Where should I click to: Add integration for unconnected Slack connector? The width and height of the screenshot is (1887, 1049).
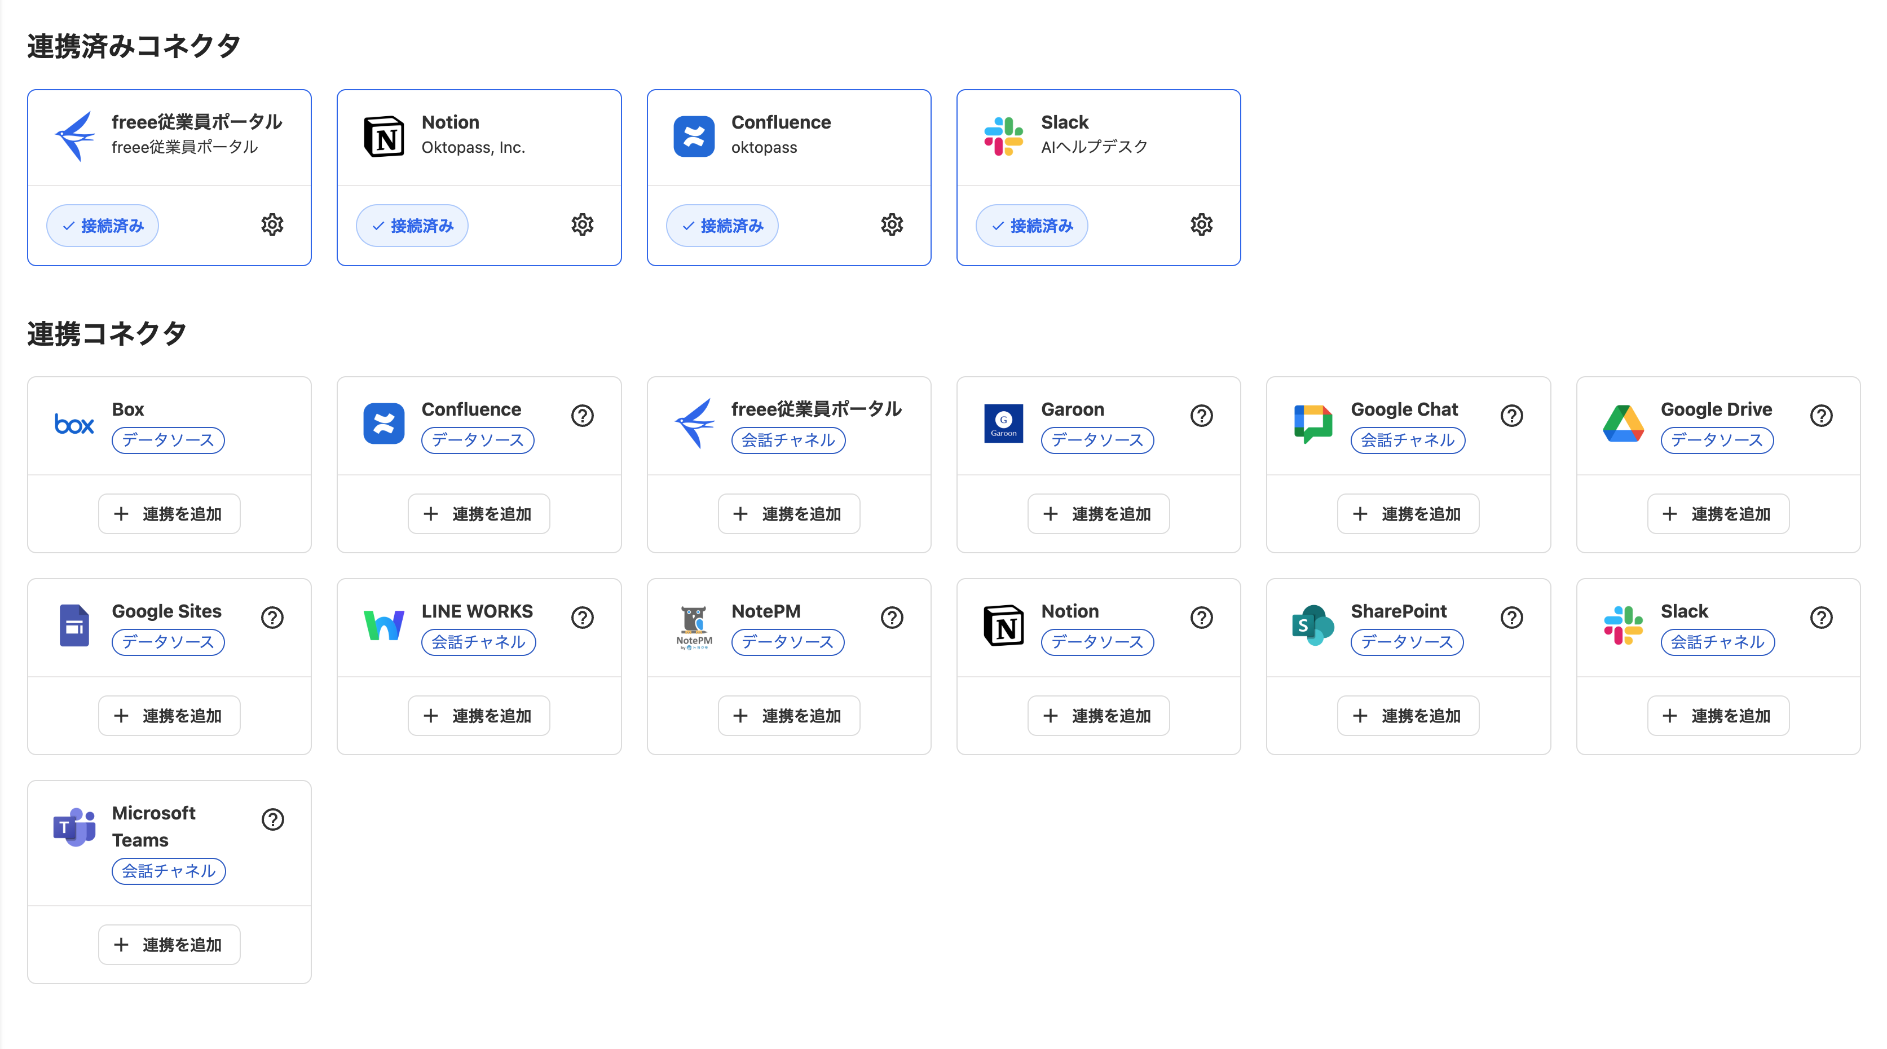tap(1718, 716)
